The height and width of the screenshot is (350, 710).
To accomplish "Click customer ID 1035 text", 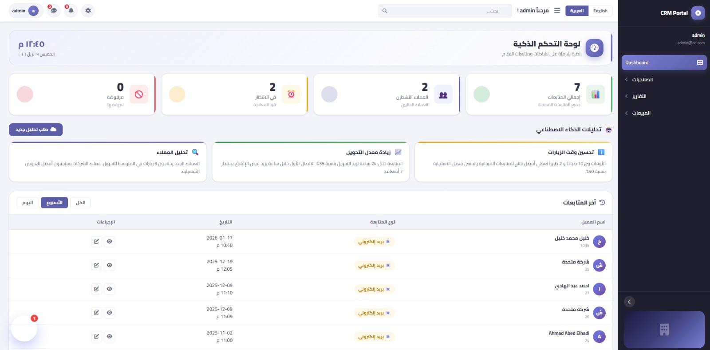I will pos(585,245).
